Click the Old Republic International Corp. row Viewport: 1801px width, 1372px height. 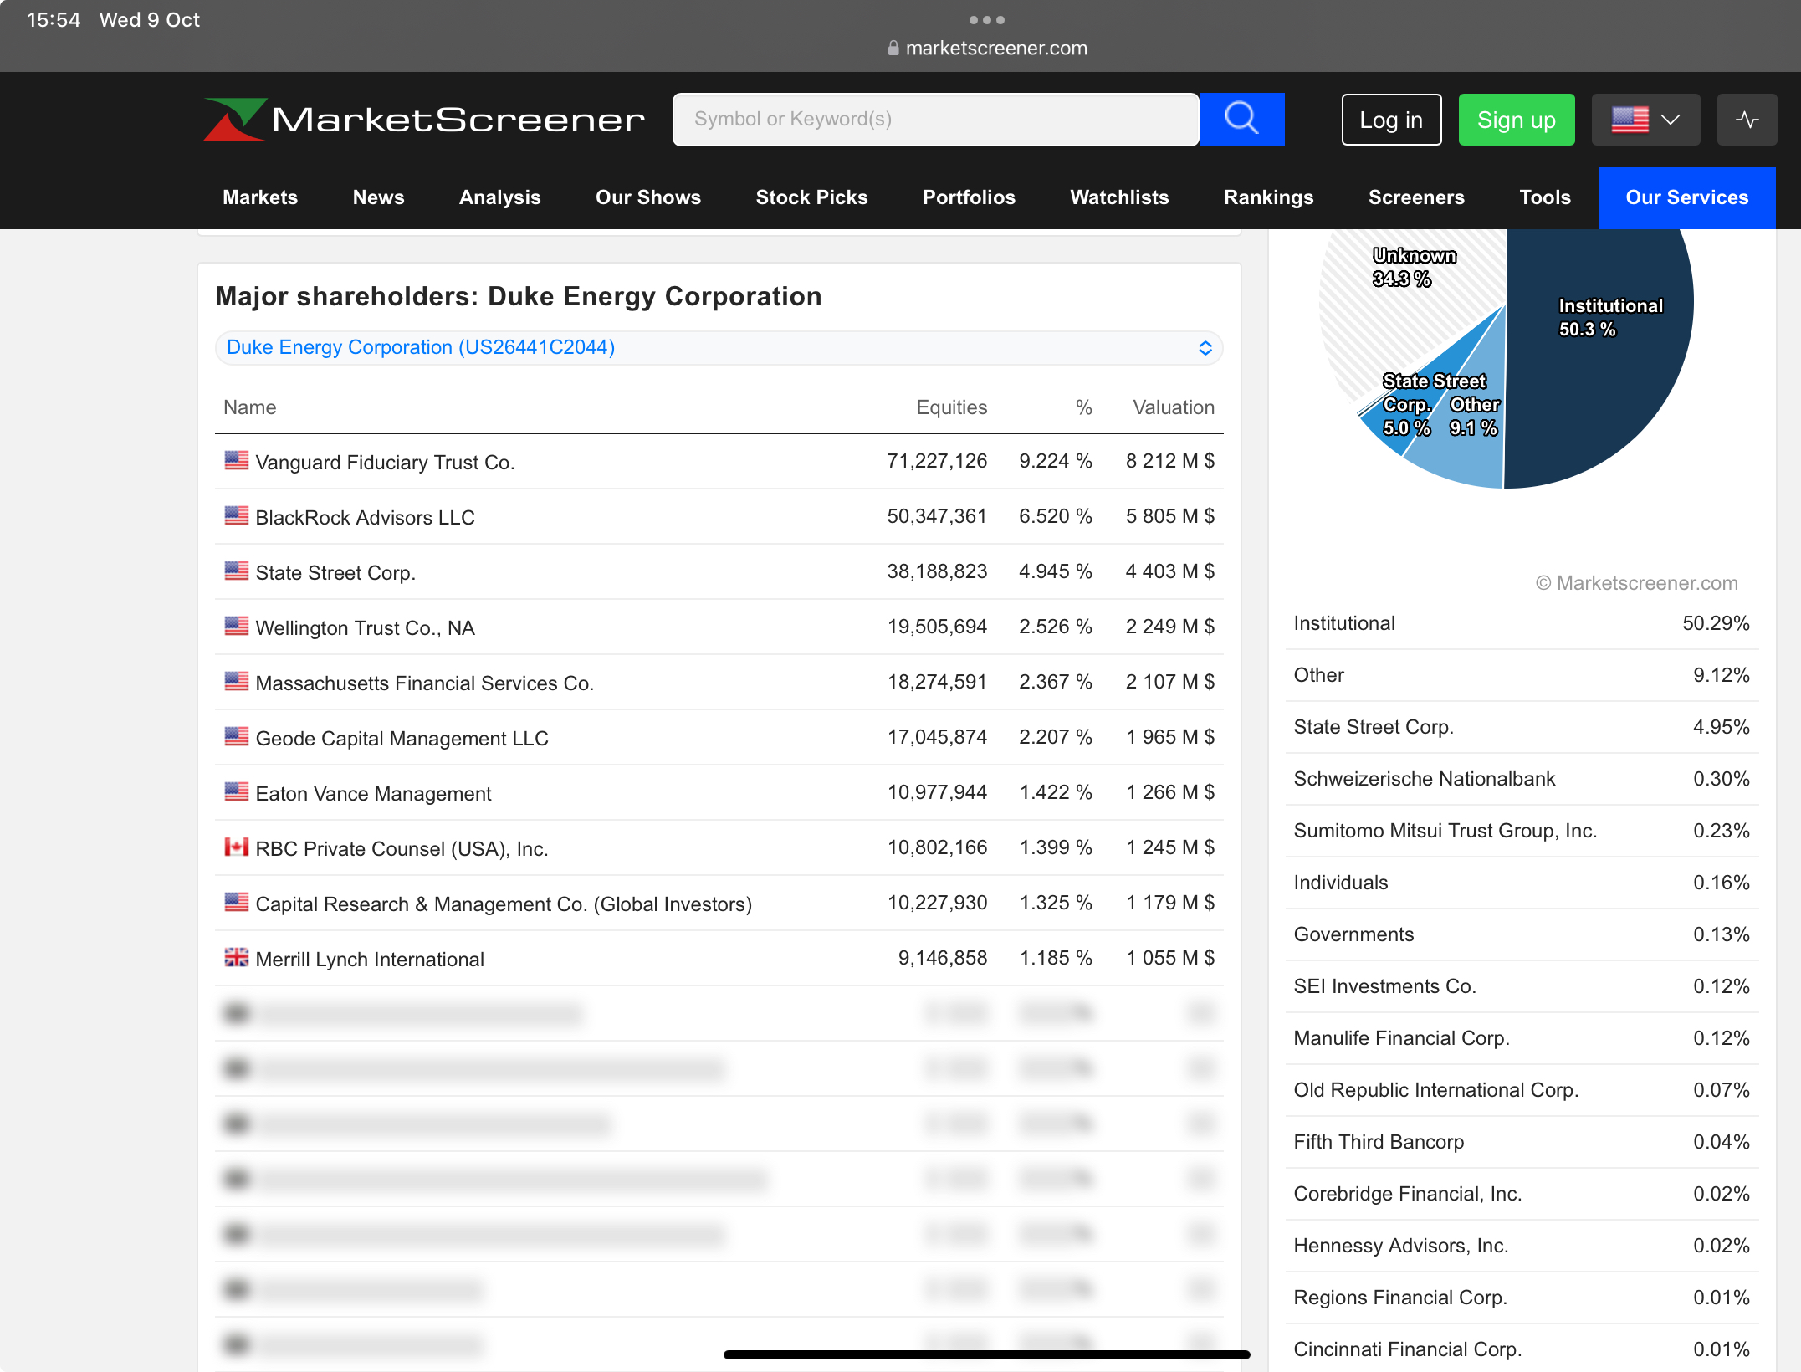click(1521, 1090)
